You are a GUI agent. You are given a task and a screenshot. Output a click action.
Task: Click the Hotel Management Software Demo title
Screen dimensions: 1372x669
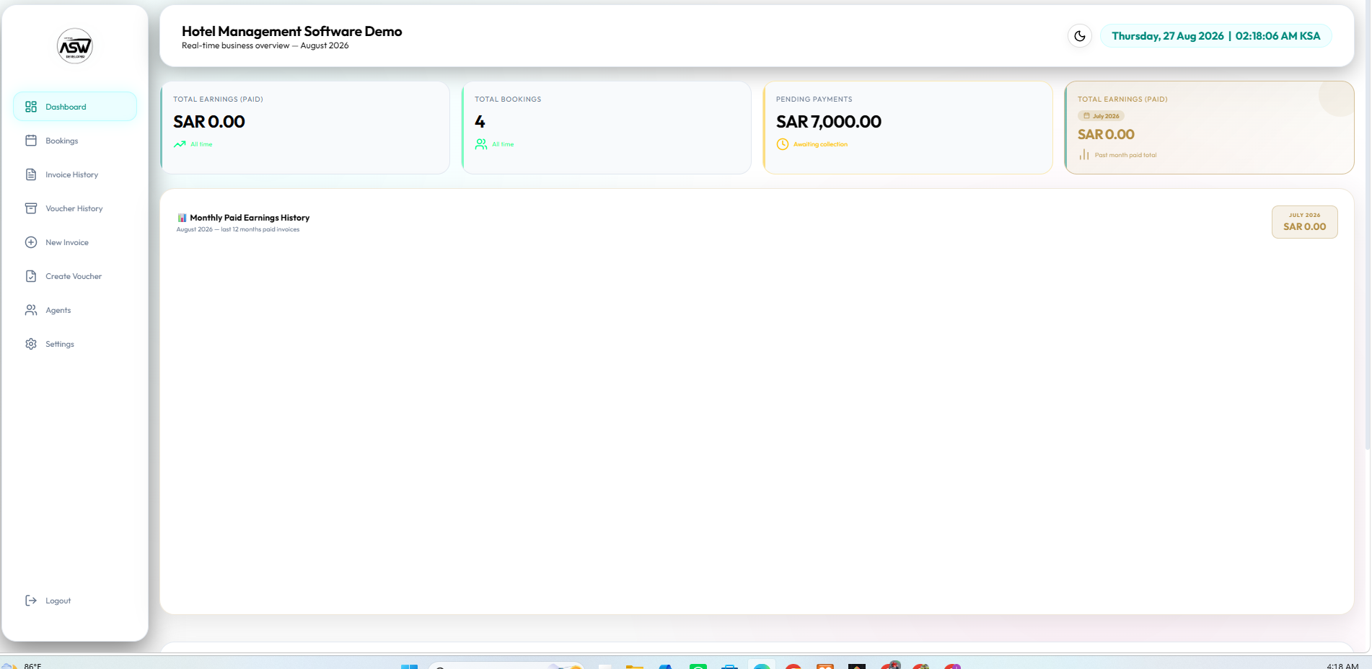(x=292, y=31)
